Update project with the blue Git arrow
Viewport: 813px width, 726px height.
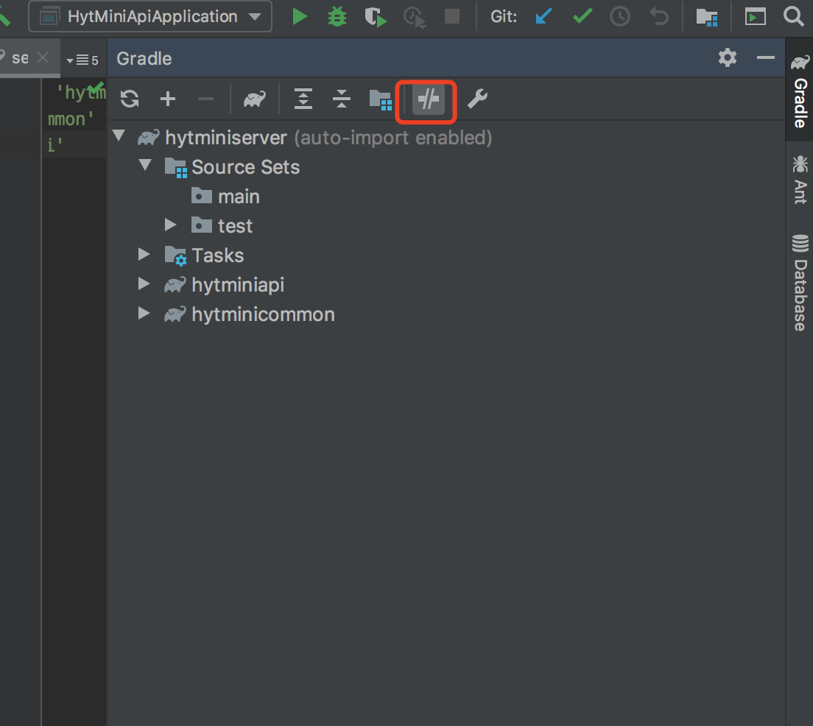(x=543, y=17)
